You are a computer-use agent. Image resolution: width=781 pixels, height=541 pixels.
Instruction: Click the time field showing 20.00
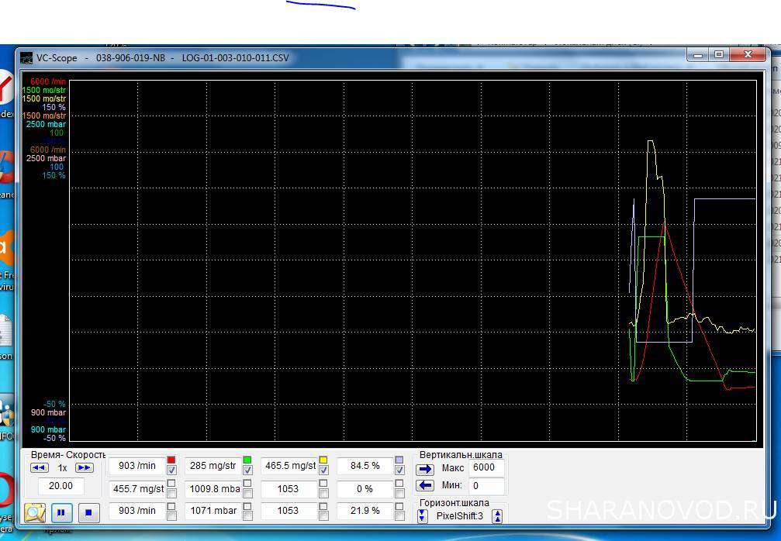pos(60,486)
